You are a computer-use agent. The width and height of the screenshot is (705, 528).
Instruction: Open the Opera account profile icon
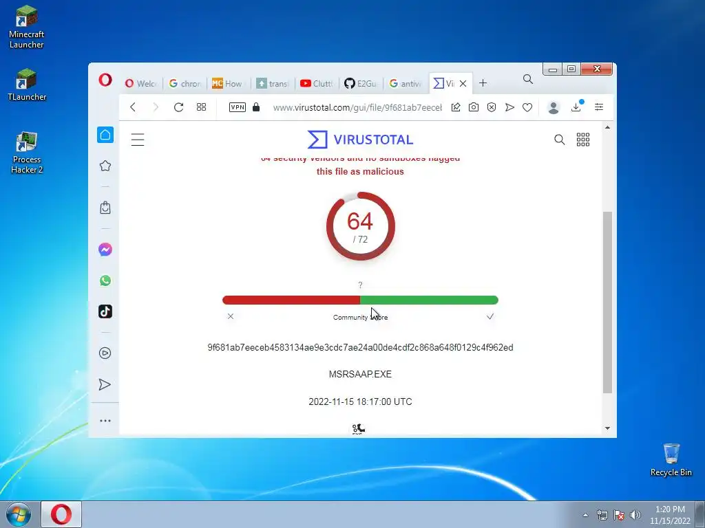554,107
